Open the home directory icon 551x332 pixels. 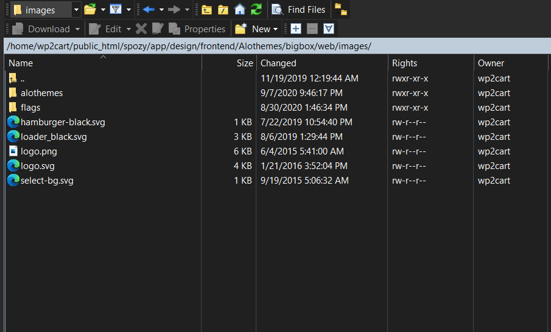pyautogui.click(x=240, y=10)
